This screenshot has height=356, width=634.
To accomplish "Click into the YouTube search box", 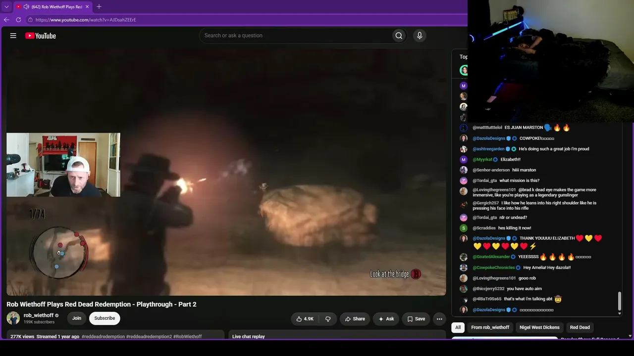I will tap(296, 36).
